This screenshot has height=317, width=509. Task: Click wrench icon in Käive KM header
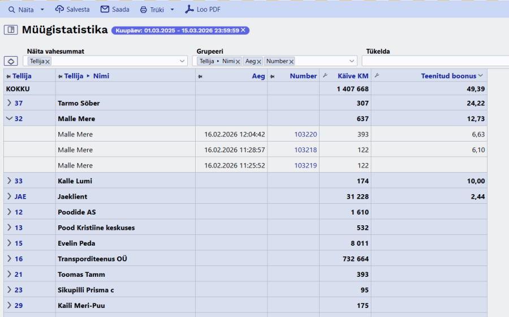pyautogui.click(x=325, y=76)
